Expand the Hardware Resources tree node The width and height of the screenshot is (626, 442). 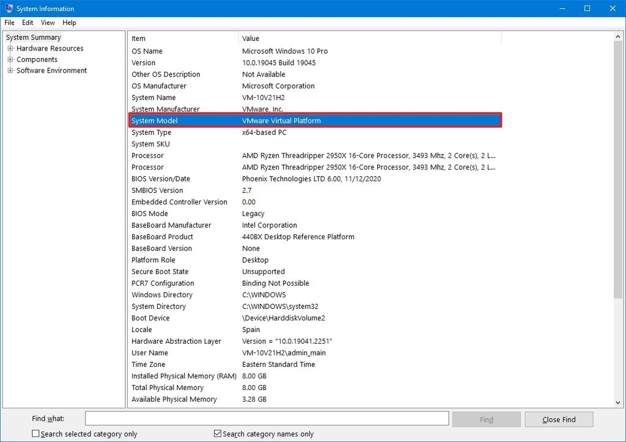pyautogui.click(x=9, y=48)
